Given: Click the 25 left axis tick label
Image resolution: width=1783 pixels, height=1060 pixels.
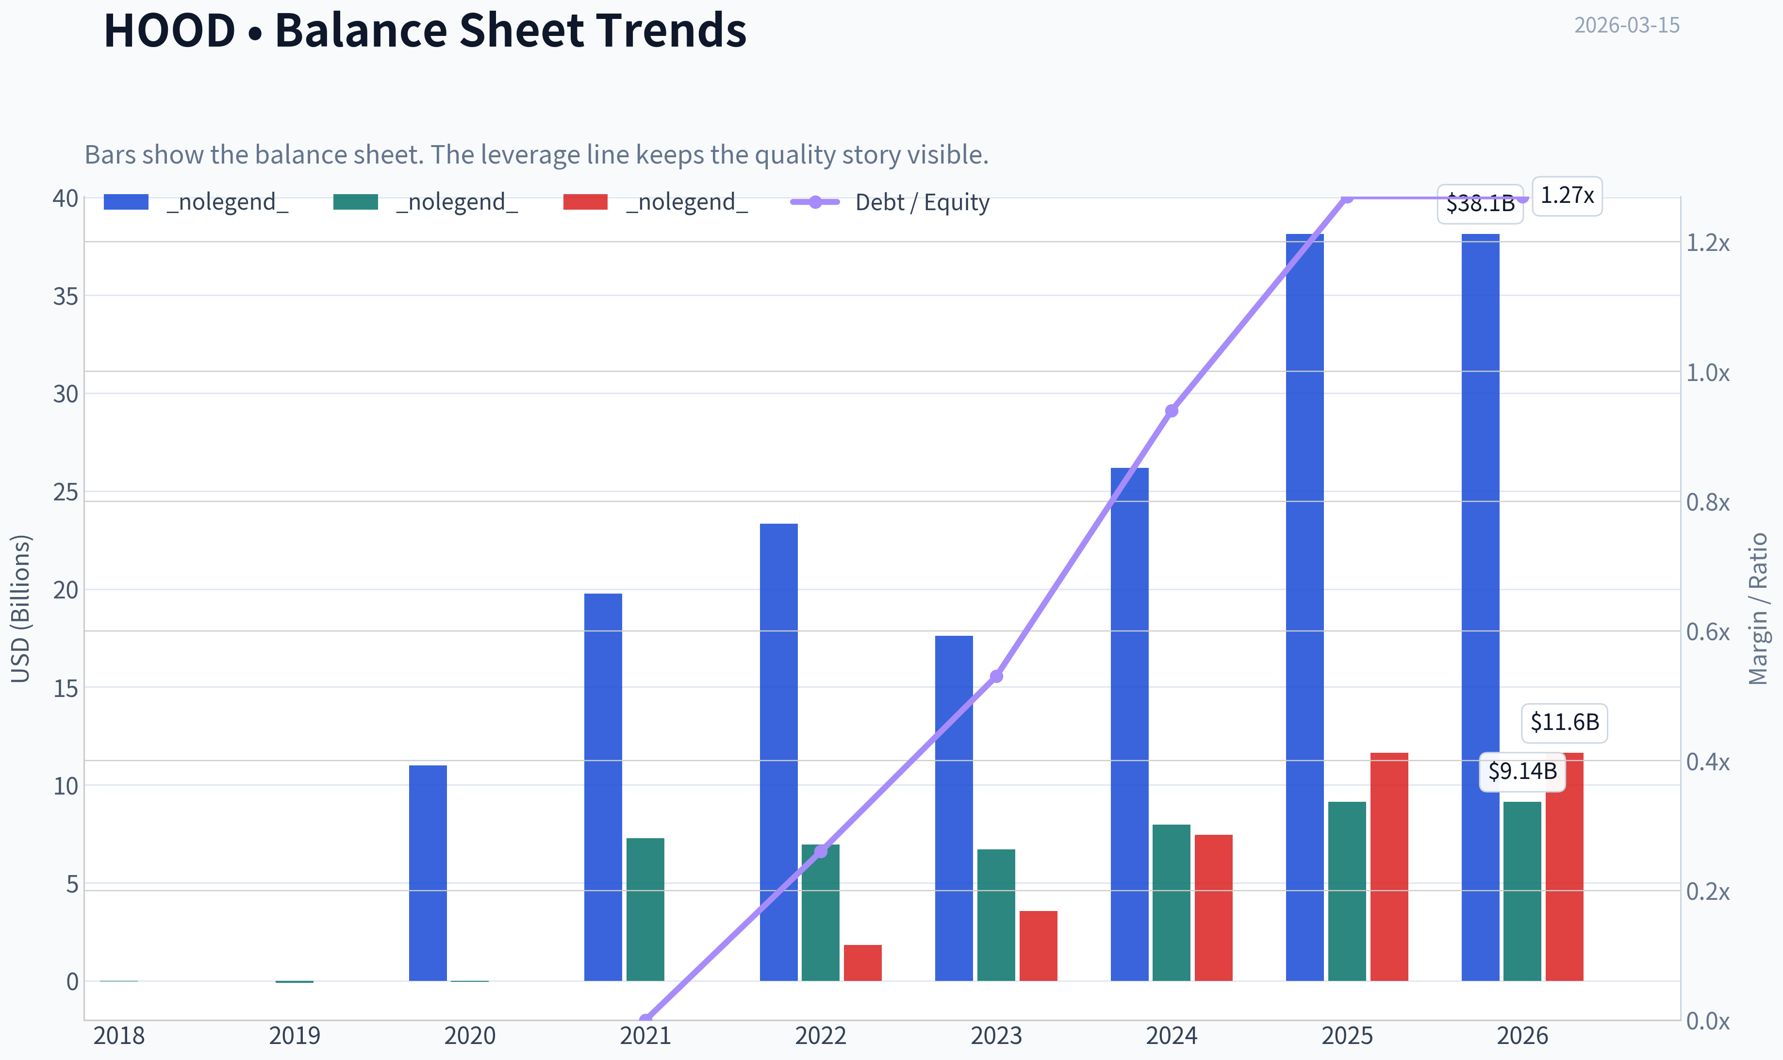Looking at the screenshot, I should pos(65,492).
